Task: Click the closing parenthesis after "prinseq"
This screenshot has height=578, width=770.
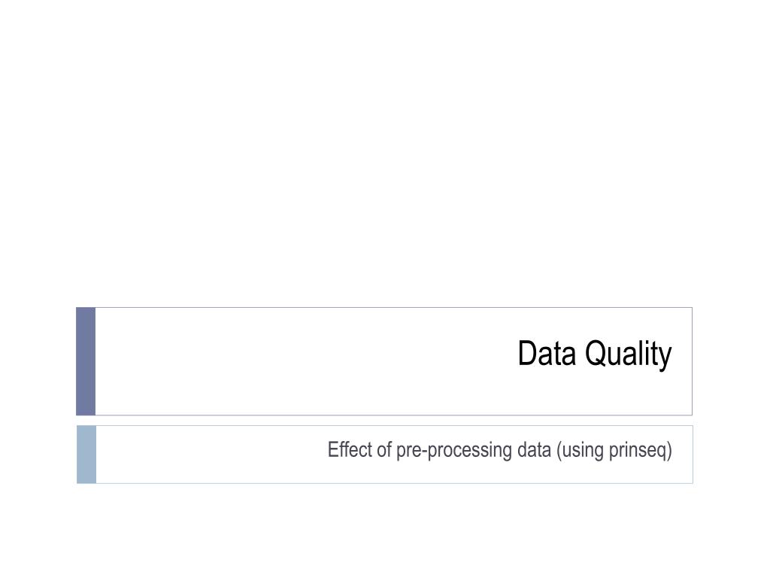Action: pyautogui.click(x=670, y=451)
